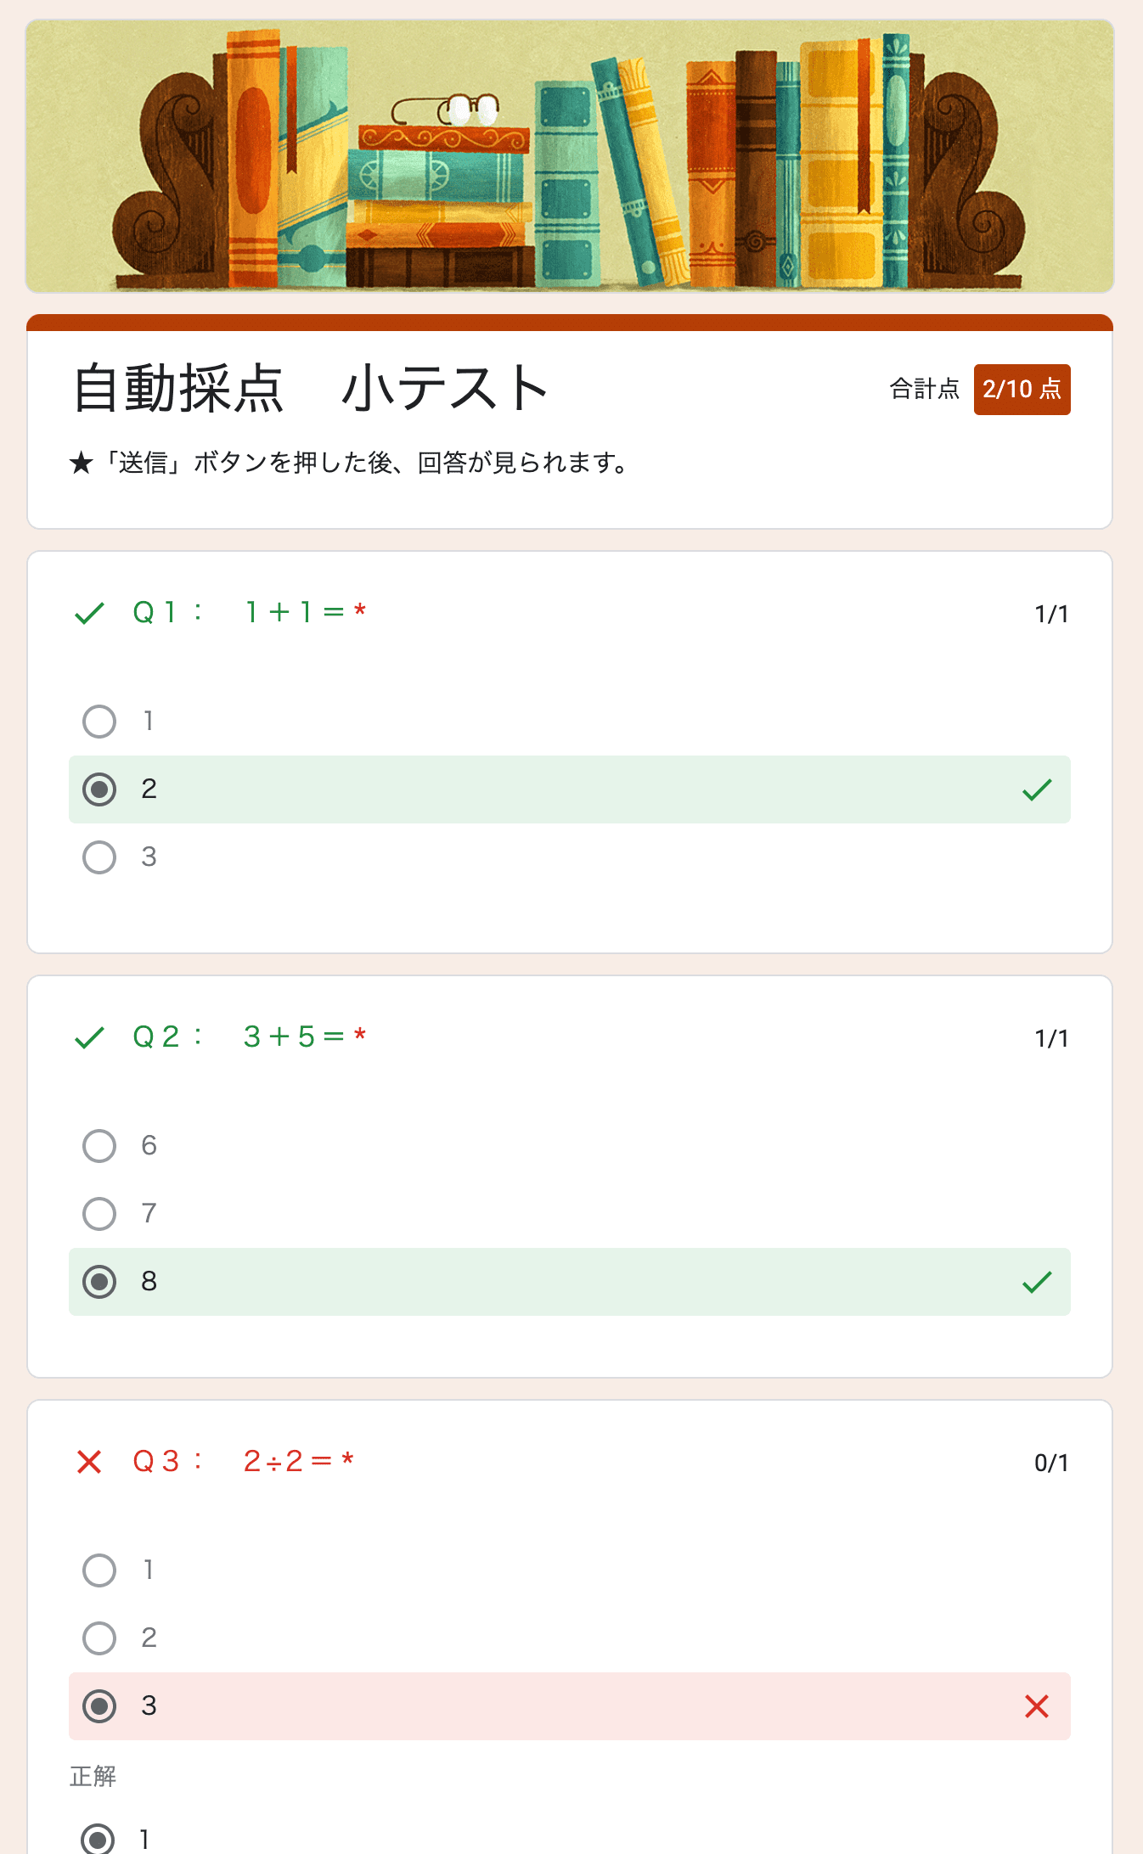Select radio option 1 for Q1
Image resolution: width=1143 pixels, height=1854 pixels.
coord(99,721)
